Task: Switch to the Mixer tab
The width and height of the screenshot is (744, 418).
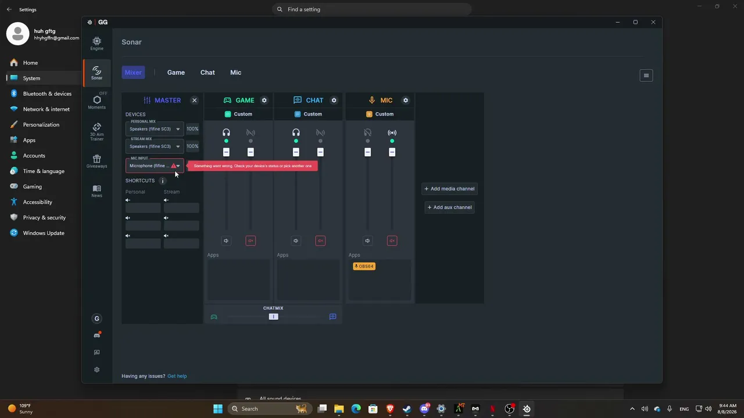Action: (133, 73)
